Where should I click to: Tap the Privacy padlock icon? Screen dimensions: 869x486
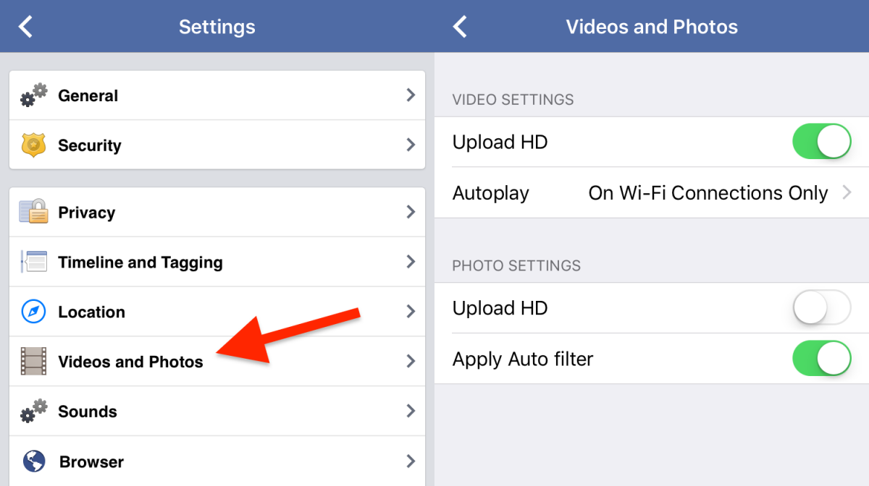pos(33,212)
